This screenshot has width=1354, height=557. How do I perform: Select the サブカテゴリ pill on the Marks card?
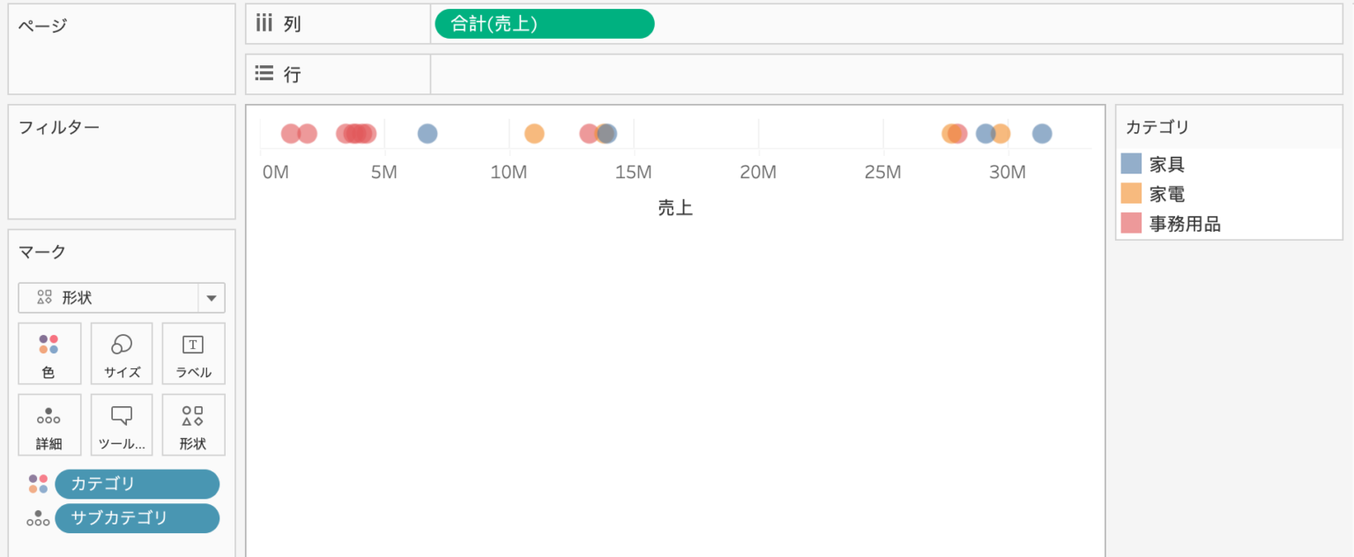tap(137, 518)
